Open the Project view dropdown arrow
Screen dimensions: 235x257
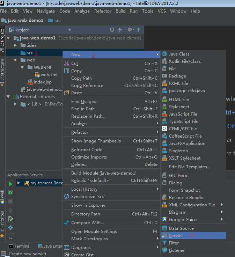coord(69,30)
